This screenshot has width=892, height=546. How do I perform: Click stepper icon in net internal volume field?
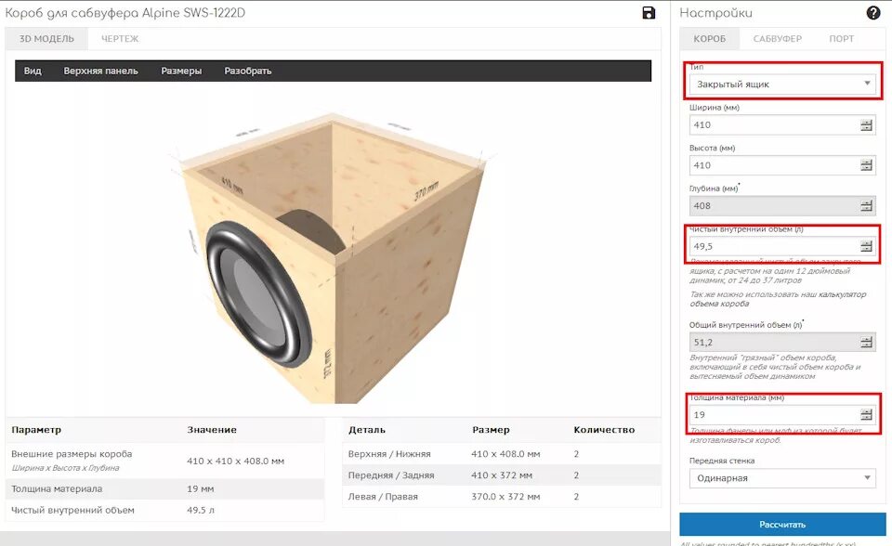pos(866,246)
